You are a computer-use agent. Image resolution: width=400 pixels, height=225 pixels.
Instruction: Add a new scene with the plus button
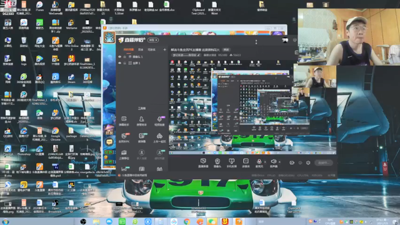164,49
